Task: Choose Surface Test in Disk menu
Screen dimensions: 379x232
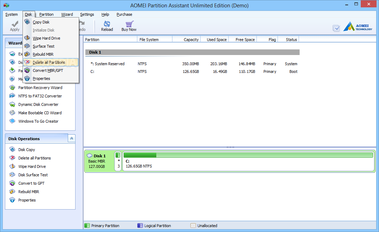Action: tap(51, 46)
